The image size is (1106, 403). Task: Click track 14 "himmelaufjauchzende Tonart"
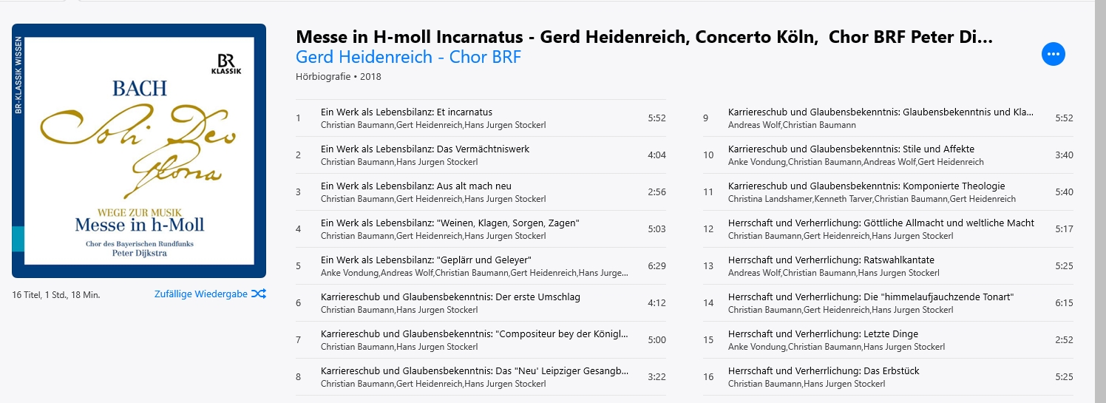[888, 303]
